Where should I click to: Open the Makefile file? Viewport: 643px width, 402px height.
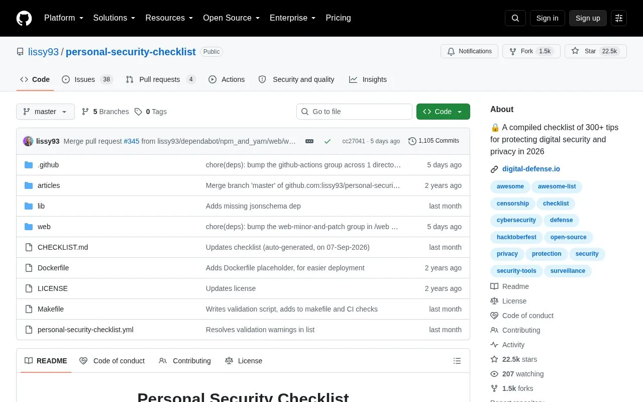(x=51, y=309)
